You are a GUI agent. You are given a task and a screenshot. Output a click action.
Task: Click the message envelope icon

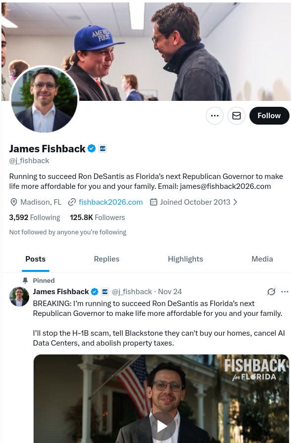(237, 116)
